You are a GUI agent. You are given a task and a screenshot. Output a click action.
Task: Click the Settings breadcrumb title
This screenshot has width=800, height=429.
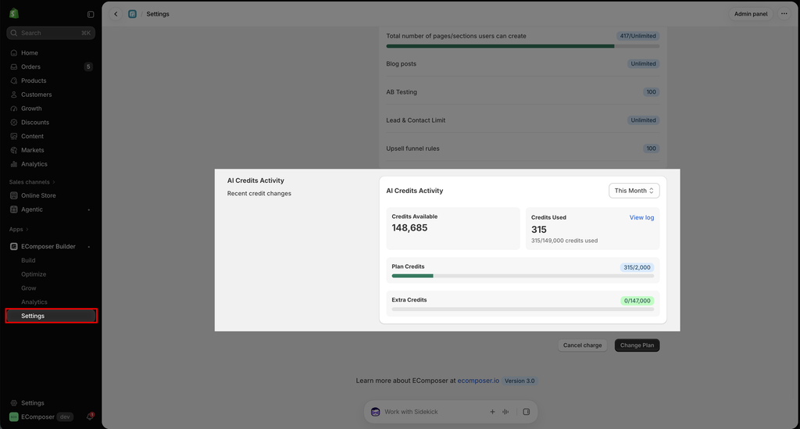coord(158,14)
